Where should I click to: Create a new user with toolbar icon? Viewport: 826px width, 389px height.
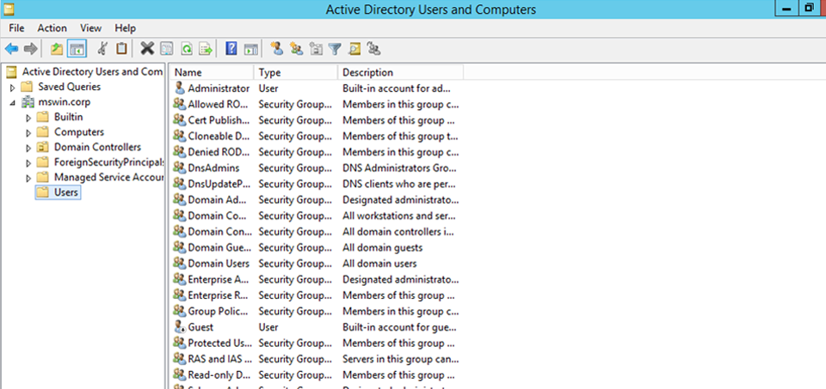277,49
